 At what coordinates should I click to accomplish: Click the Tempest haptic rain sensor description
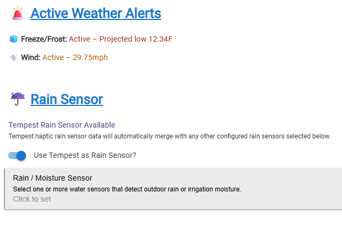coord(170,136)
